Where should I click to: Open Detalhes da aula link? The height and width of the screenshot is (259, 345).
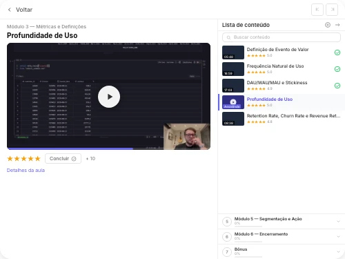26,171
